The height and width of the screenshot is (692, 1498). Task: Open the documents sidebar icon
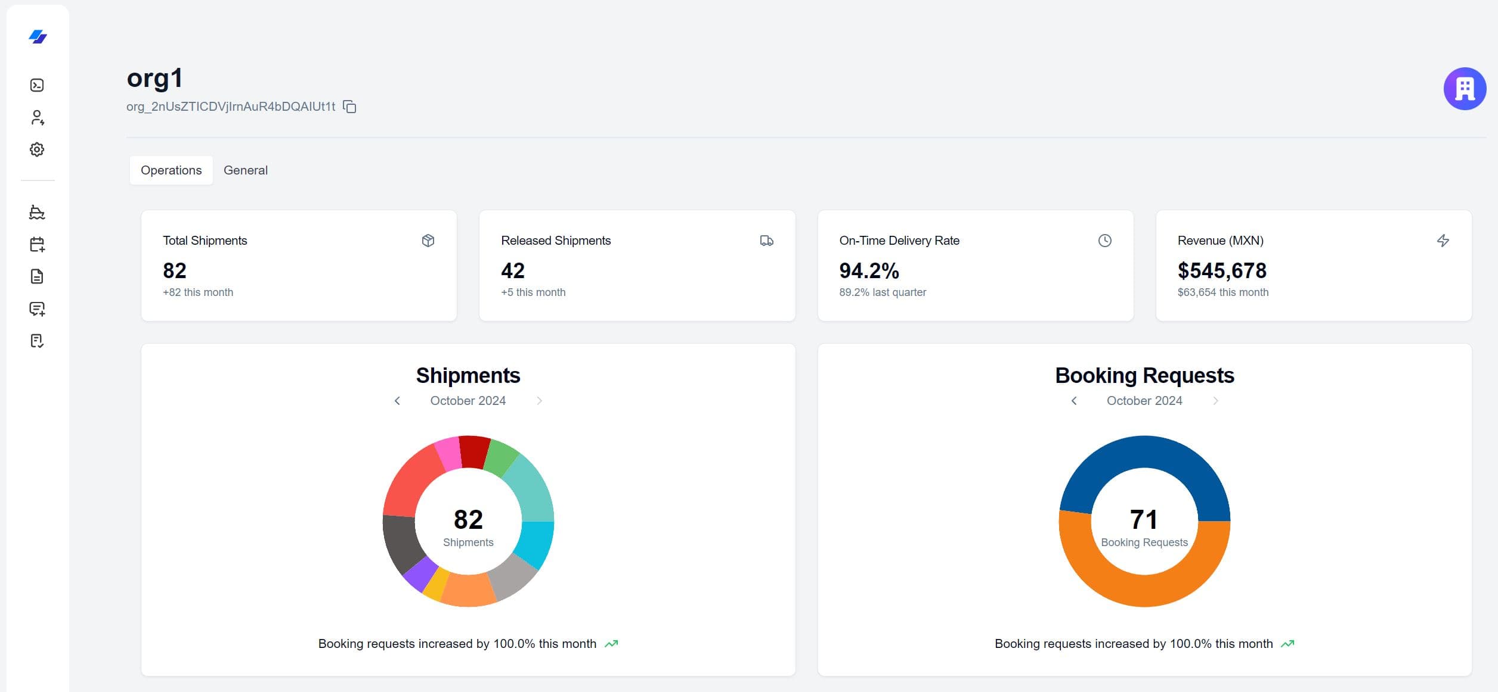tap(37, 276)
